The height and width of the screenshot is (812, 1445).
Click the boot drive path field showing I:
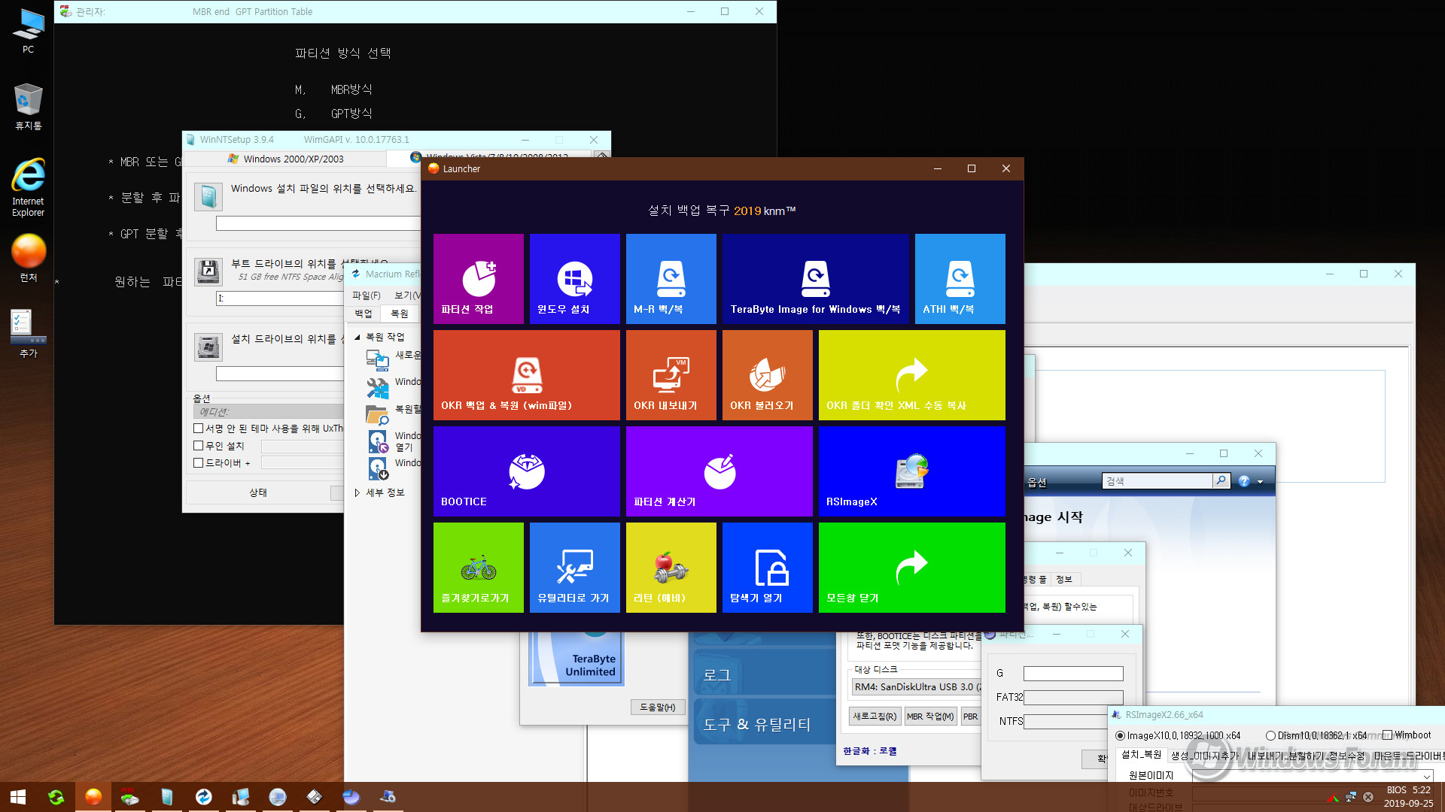click(280, 298)
